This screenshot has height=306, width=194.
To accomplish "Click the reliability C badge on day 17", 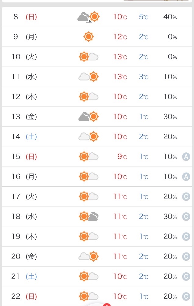I will tap(186, 197).
